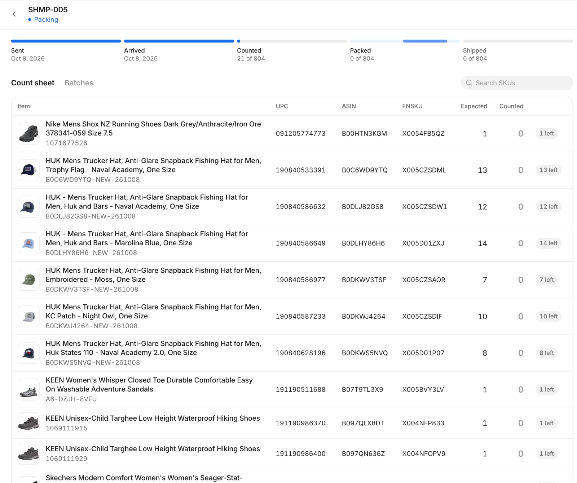
Task: Click the '8 left' badge
Action: (547, 353)
